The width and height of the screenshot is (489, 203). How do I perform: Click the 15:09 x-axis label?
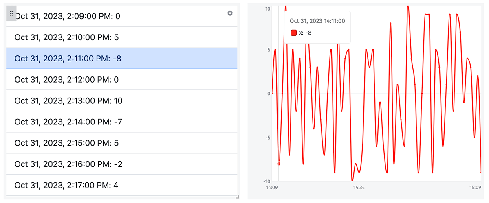(476, 188)
